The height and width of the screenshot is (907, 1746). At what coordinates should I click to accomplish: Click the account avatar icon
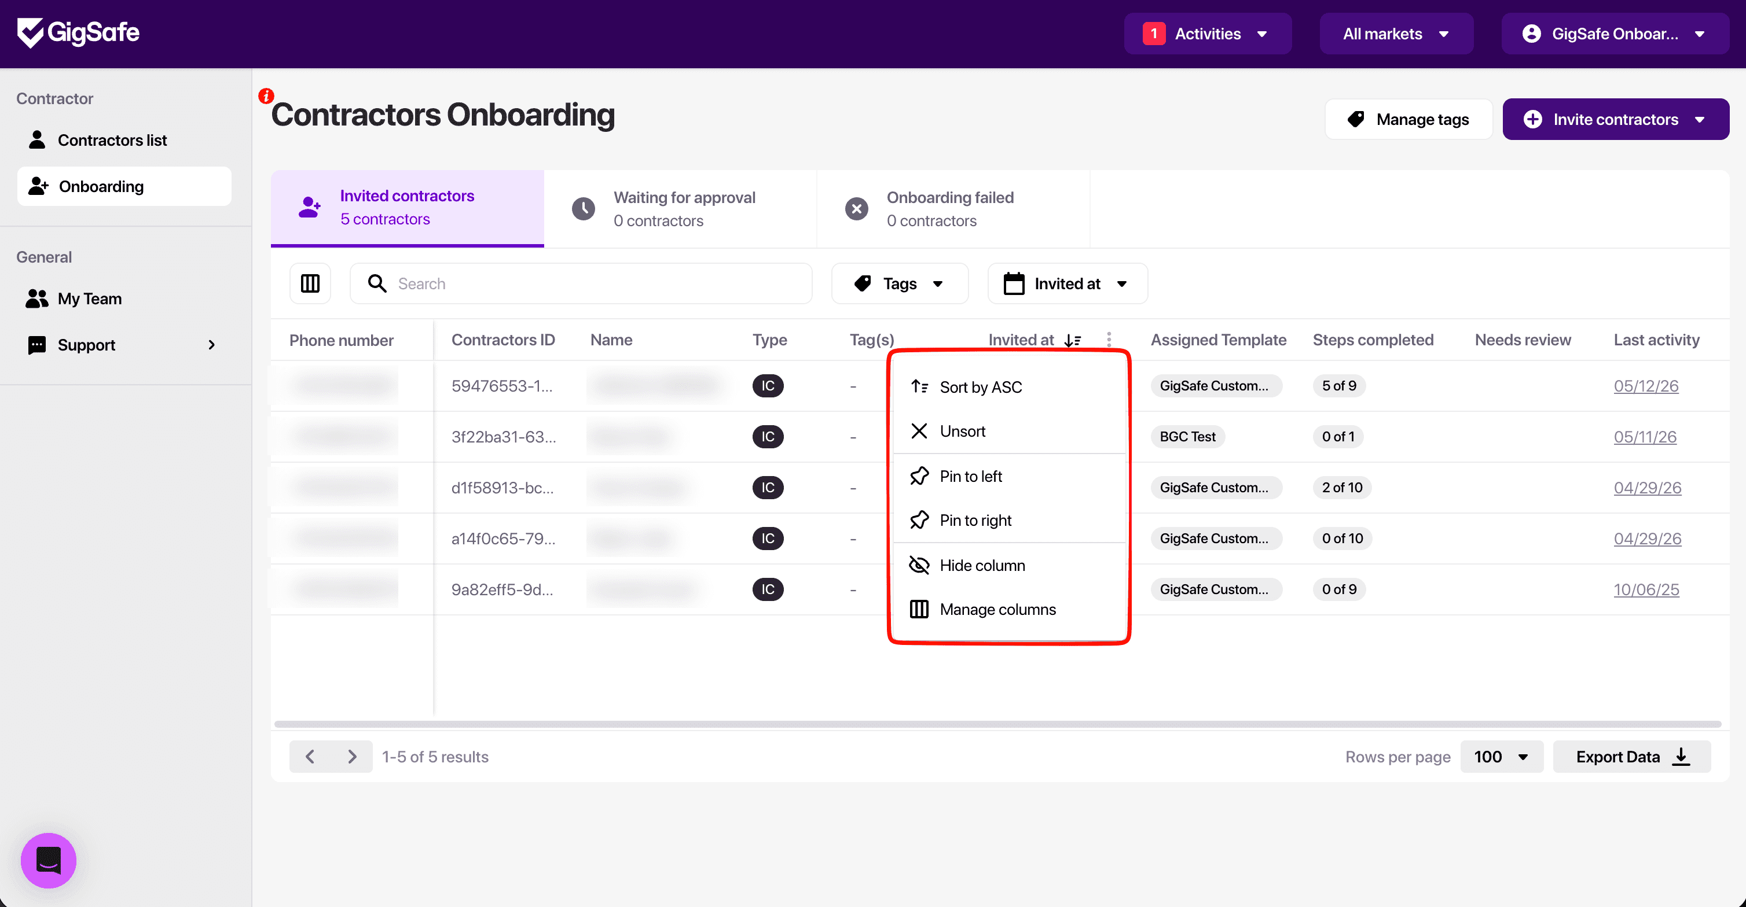pos(1531,34)
